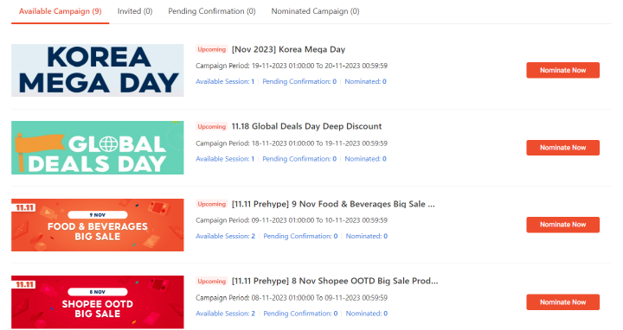Click Nominate Now for Korea Mega Day
This screenshot has height=330, width=623.
click(x=562, y=70)
